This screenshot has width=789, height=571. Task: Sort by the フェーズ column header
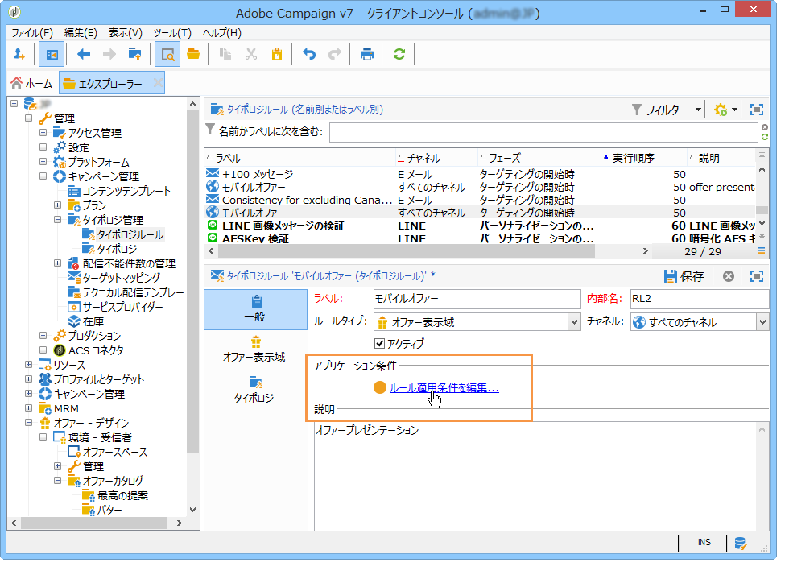[539, 158]
